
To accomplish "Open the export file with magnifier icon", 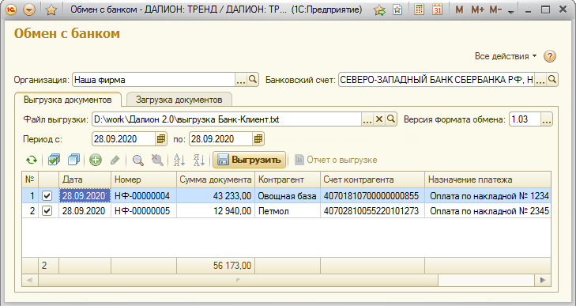I will (391, 119).
